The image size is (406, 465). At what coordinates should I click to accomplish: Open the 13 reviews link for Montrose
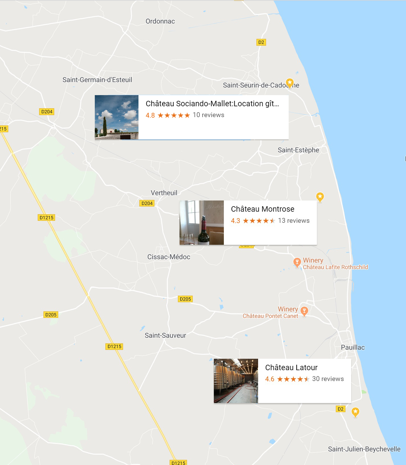(x=294, y=221)
